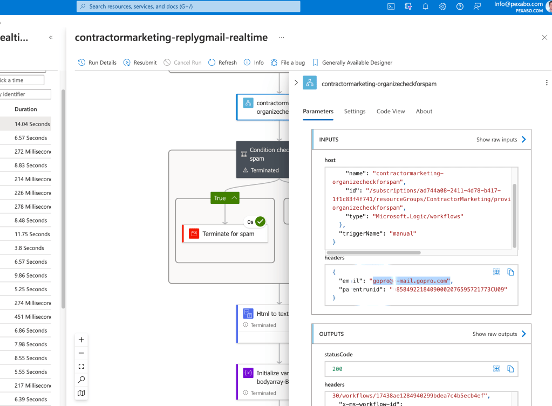Open the action panel's vertical ellipsis menu
Screen dimensions: 552x406
pos(547,82)
